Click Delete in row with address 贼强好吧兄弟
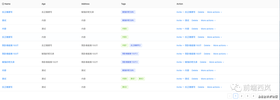The image size is (280, 100). [201, 12]
